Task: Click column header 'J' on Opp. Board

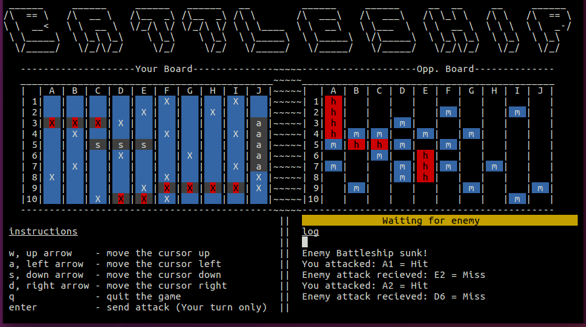Action: click(x=540, y=91)
